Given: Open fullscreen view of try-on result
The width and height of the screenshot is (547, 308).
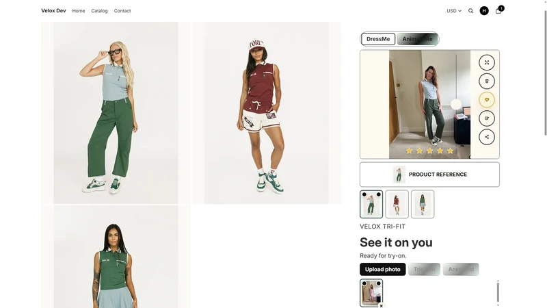Looking at the screenshot, I should point(487,62).
